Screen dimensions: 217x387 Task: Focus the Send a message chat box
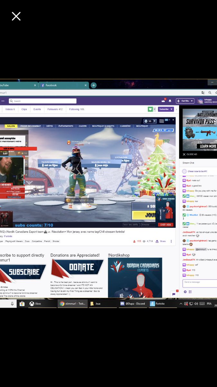point(200,283)
